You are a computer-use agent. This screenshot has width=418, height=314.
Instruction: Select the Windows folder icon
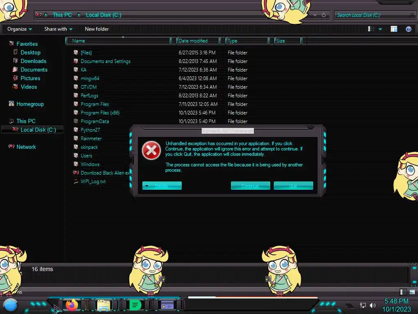76,164
